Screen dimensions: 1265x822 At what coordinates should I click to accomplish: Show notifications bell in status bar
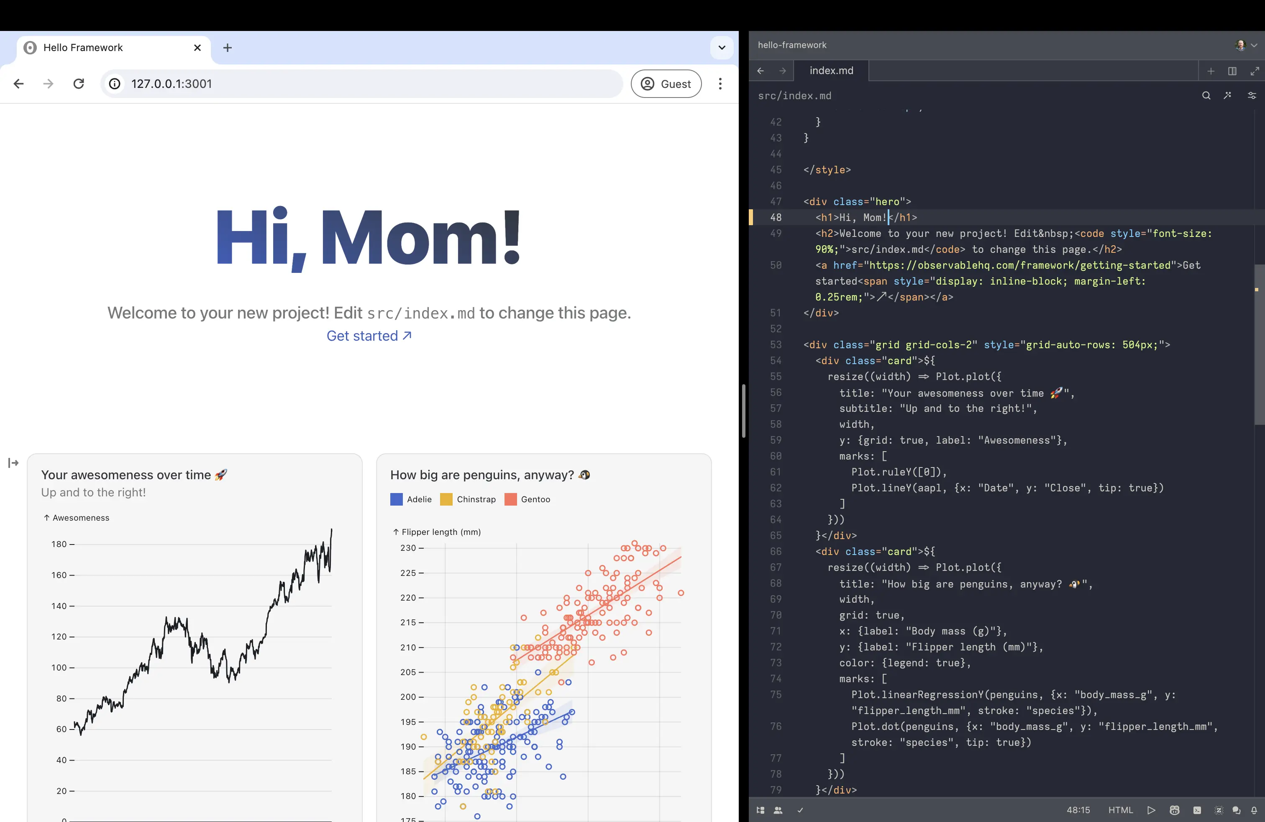[1254, 810]
